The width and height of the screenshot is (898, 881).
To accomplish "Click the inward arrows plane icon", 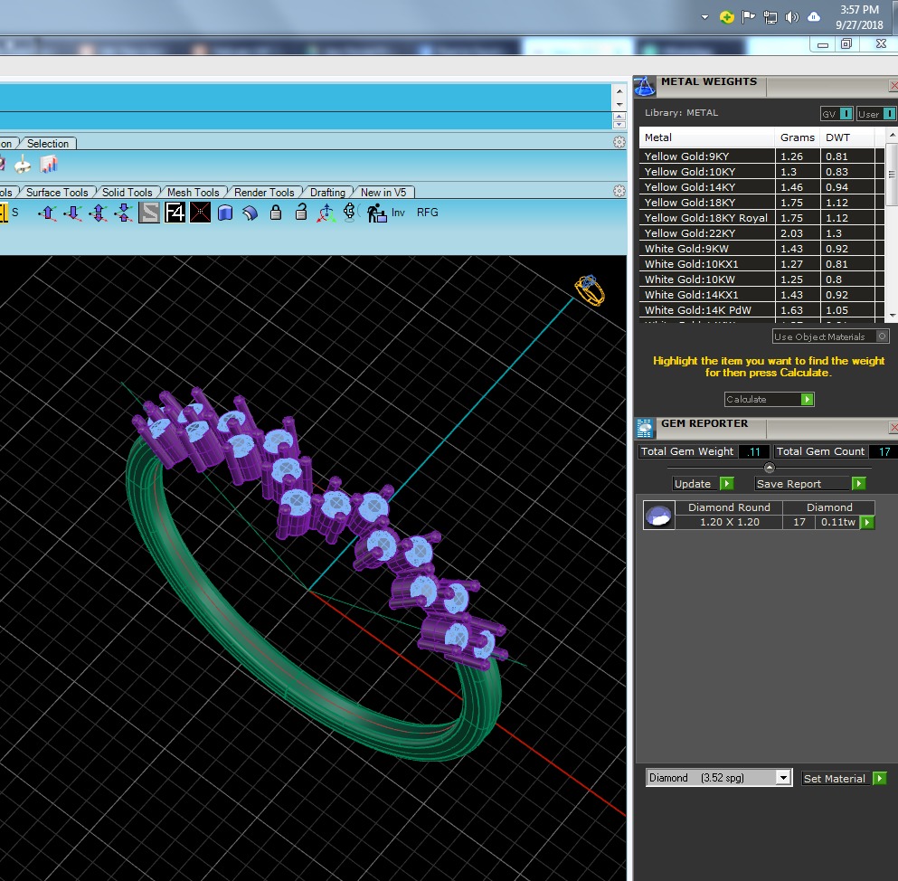I will coord(123,213).
